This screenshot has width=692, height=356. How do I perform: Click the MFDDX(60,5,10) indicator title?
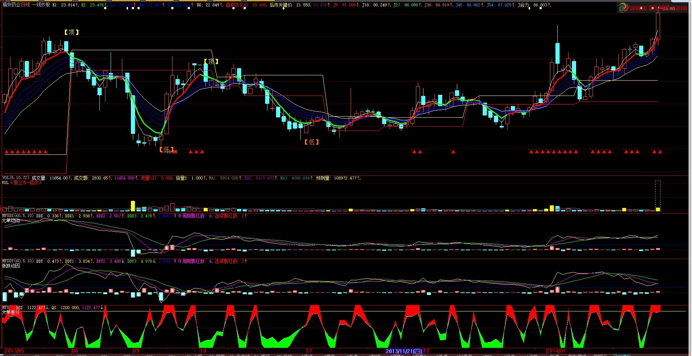[x=18, y=216]
